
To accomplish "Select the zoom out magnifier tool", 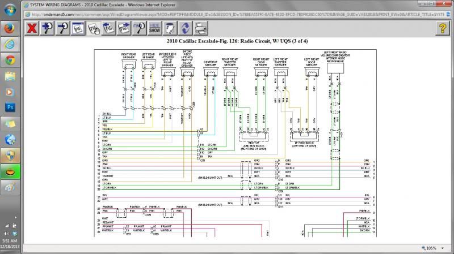I will pyautogui.click(x=62, y=28).
